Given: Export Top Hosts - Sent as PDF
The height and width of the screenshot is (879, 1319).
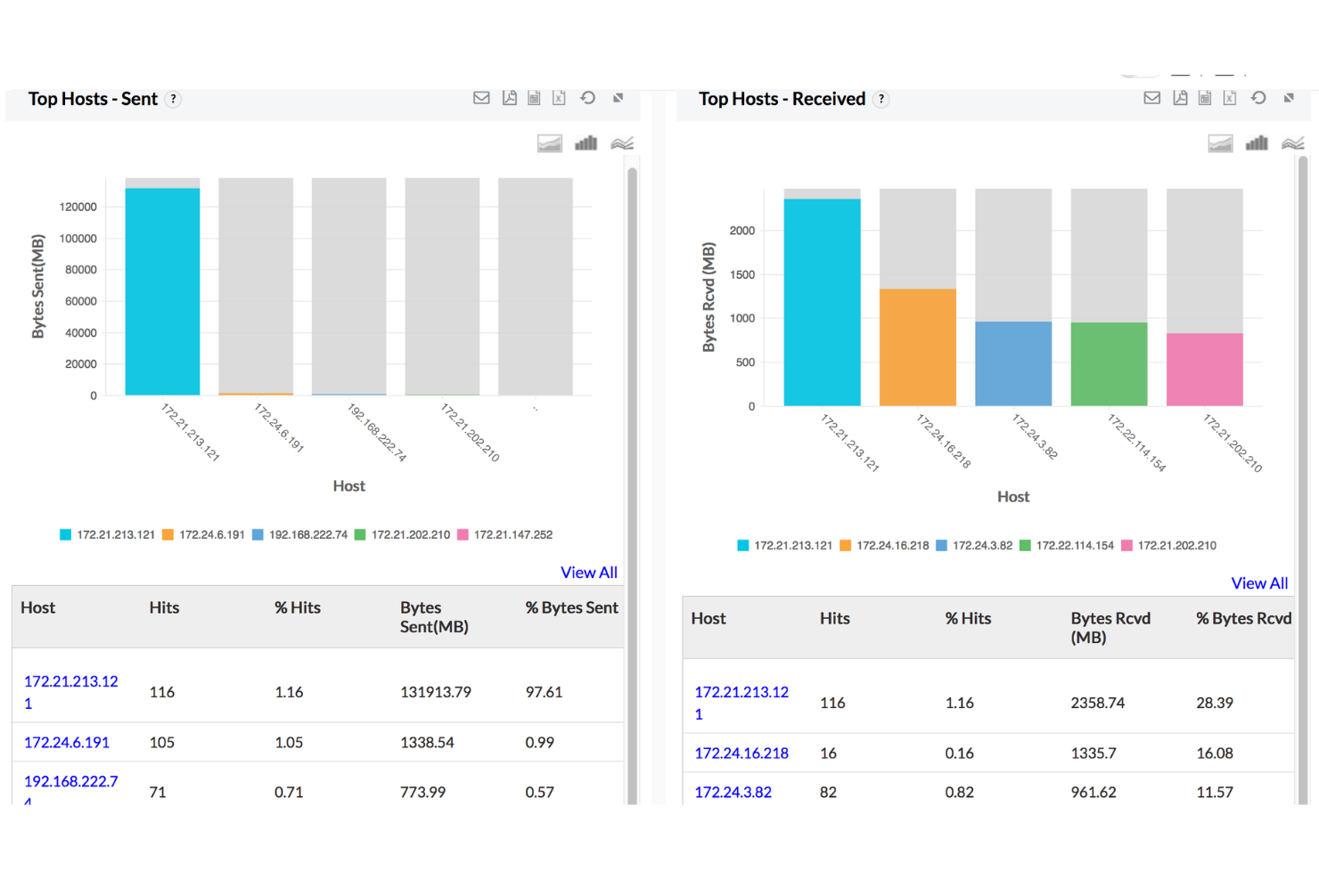Looking at the screenshot, I should coord(510,98).
